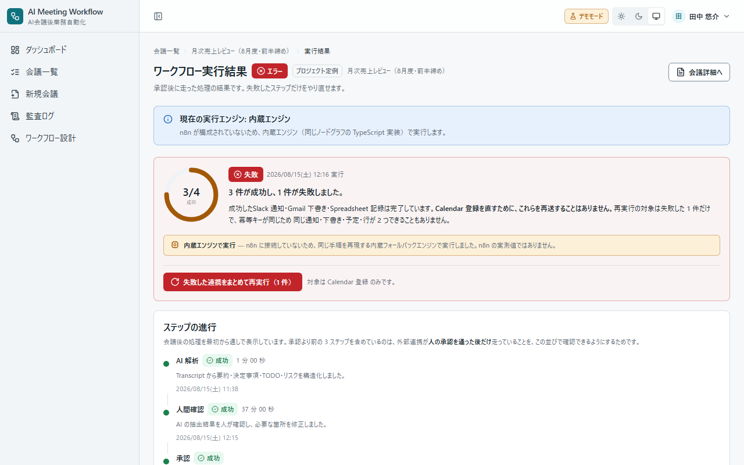The width and height of the screenshot is (744, 465).
Task: Click the AI 解析 step timeline dot
Action: [x=166, y=364]
